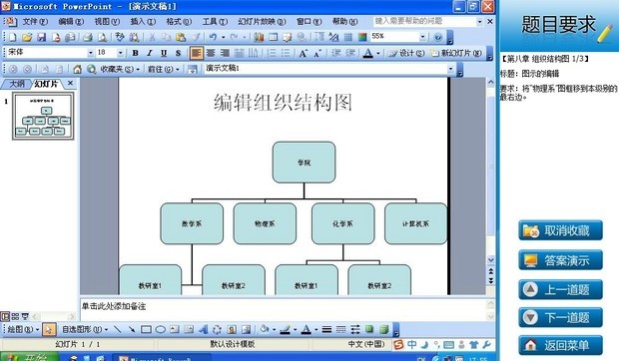Toggle Italic formatting
Image resolution: width=619 pixels, height=361 pixels.
tap(150, 53)
